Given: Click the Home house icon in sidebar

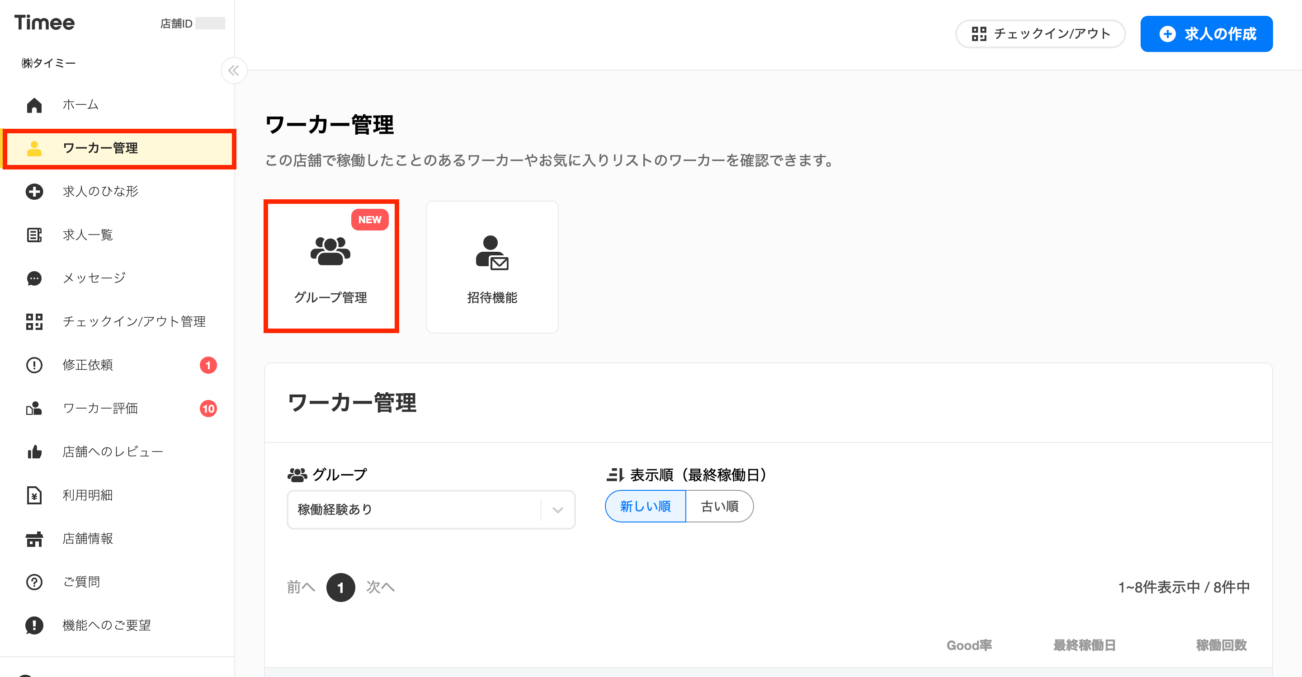Looking at the screenshot, I should coord(34,104).
